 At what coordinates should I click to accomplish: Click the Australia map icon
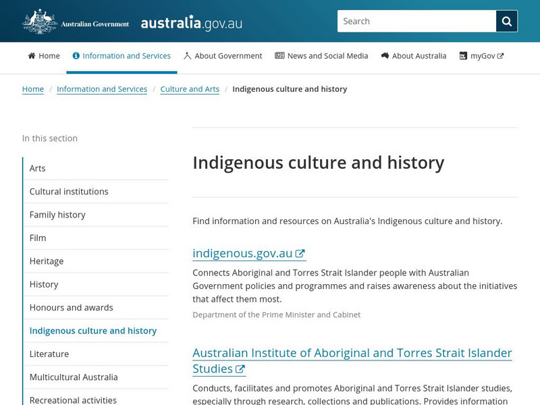click(x=385, y=55)
